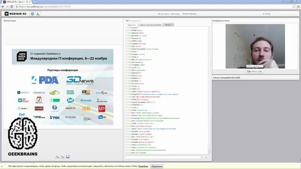Click the invite participant icon beside the gear
The image size is (301, 169).
pos(38,14)
